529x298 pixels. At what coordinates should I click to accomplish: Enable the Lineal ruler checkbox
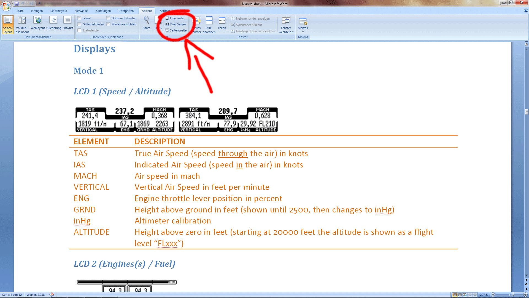(x=79, y=18)
